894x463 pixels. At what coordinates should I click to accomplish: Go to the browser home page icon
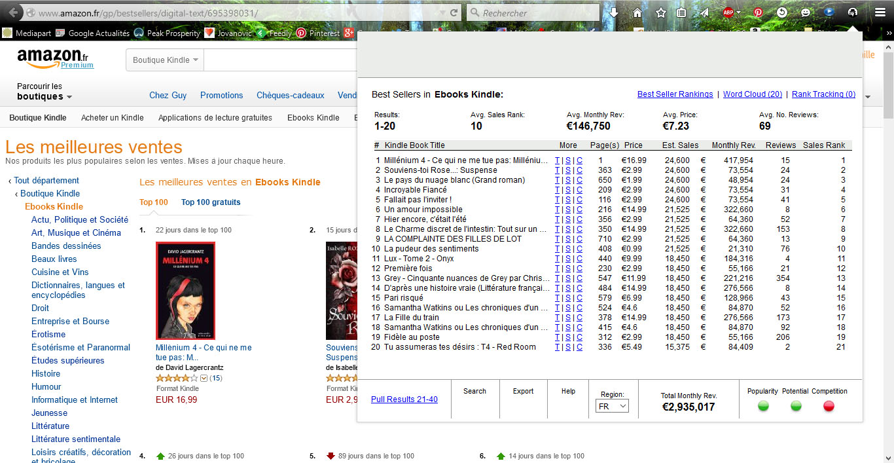[x=637, y=12]
